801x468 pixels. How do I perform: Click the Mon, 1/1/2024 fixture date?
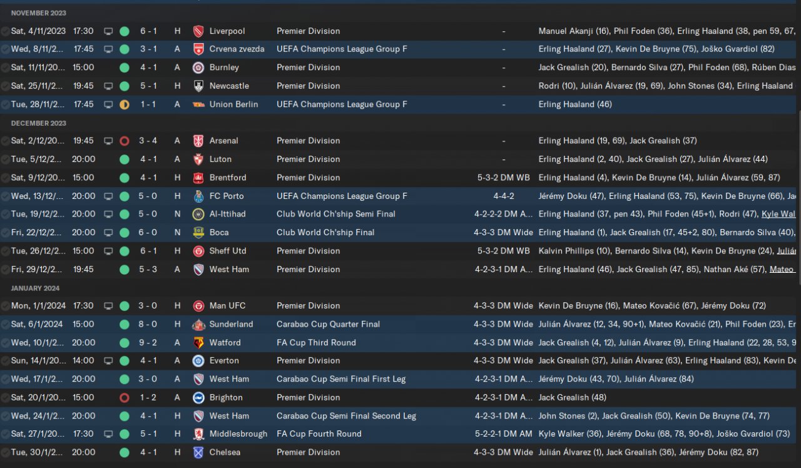(x=37, y=306)
